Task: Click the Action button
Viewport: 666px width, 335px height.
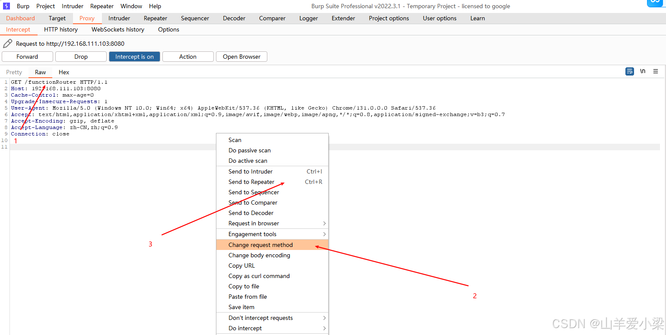Action: [188, 57]
